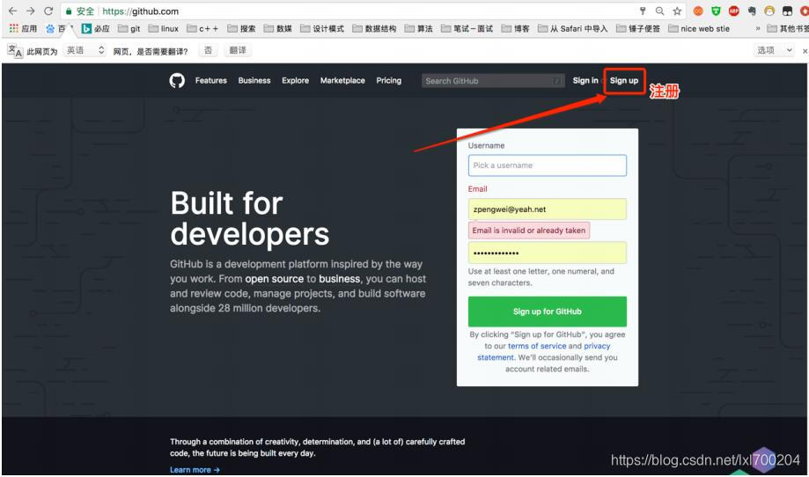809x477 pixels.
Task: Click the GitHub octocat logo
Action: [177, 80]
